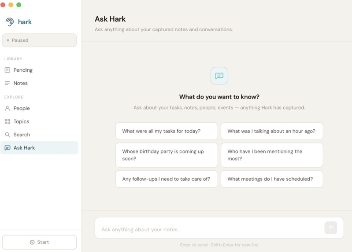
Task: Click the Pending list icon in sidebar
Action: point(7,70)
